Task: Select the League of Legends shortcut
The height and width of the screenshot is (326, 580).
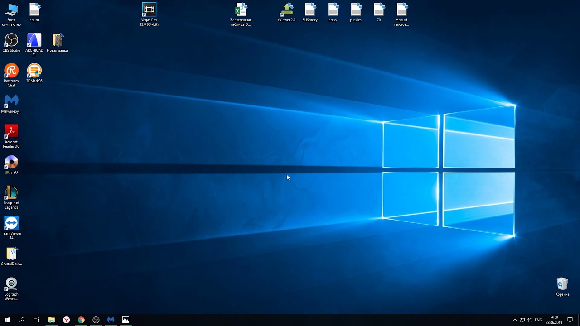Action: (x=11, y=198)
